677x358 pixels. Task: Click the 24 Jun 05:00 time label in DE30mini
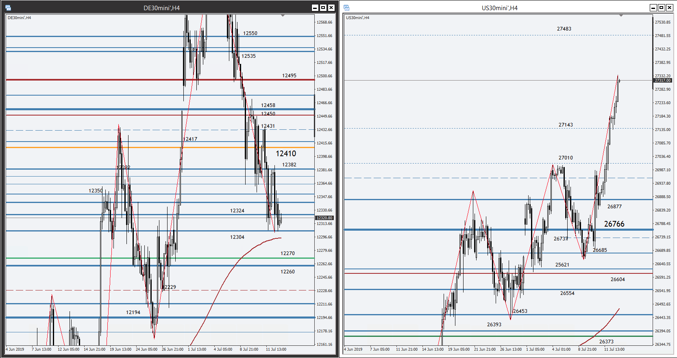click(x=146, y=349)
